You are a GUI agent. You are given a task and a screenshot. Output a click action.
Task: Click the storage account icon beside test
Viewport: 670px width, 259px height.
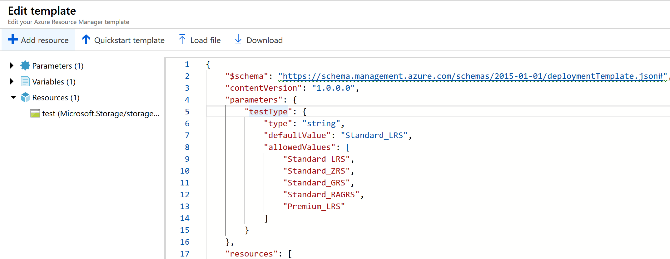tap(35, 113)
